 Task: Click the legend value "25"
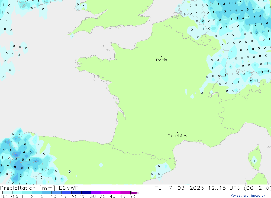click(83, 196)
